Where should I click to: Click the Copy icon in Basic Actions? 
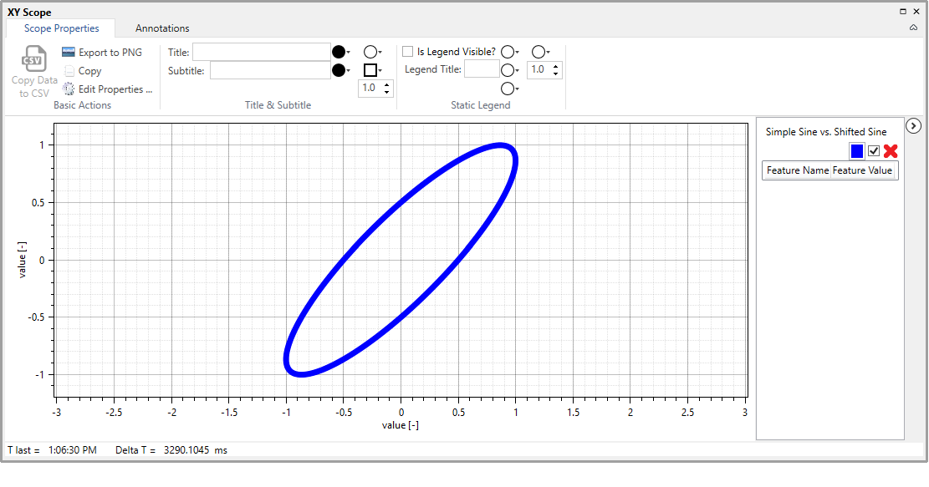coord(69,71)
